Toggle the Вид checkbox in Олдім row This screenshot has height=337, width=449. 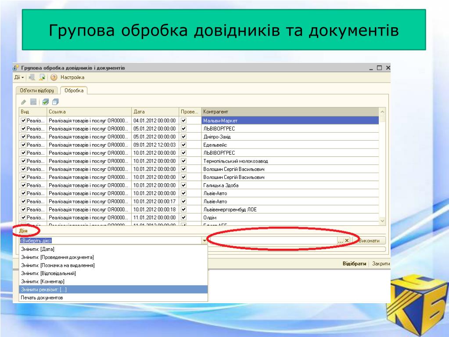click(x=23, y=217)
